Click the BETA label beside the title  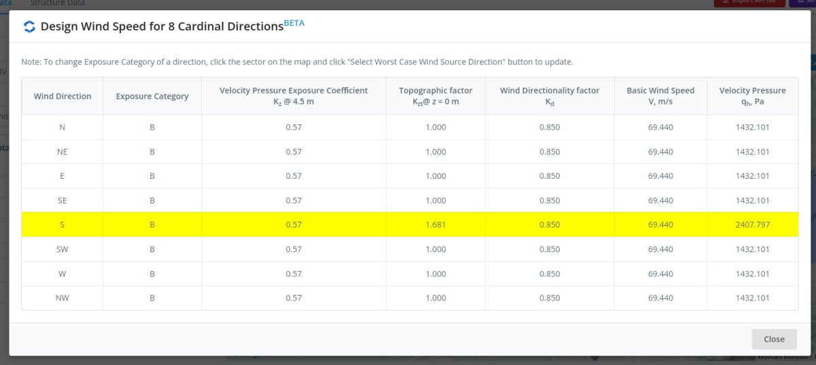point(294,22)
